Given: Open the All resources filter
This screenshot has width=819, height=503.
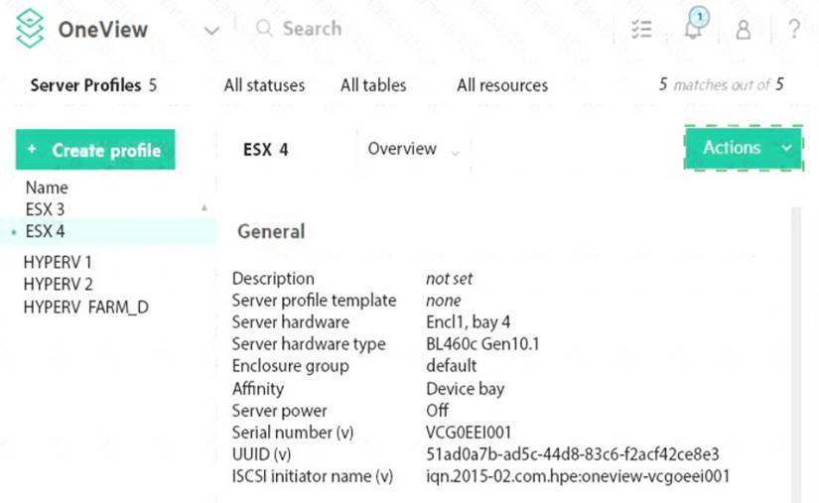Looking at the screenshot, I should click(x=501, y=85).
